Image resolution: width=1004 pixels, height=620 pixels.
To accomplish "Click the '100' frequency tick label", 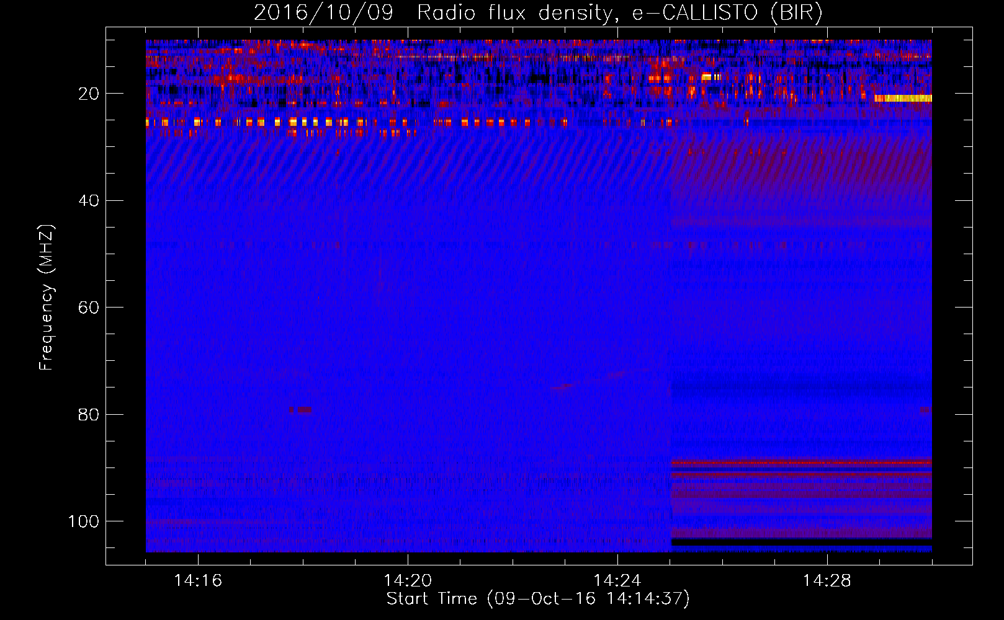I will [84, 521].
